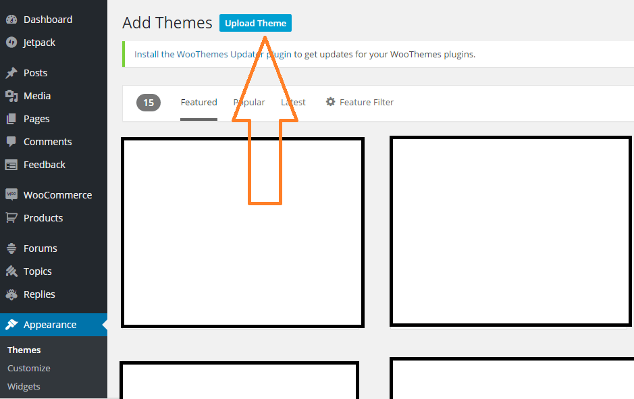Open Widgets under Appearance
This screenshot has width=634, height=399.
click(x=24, y=387)
